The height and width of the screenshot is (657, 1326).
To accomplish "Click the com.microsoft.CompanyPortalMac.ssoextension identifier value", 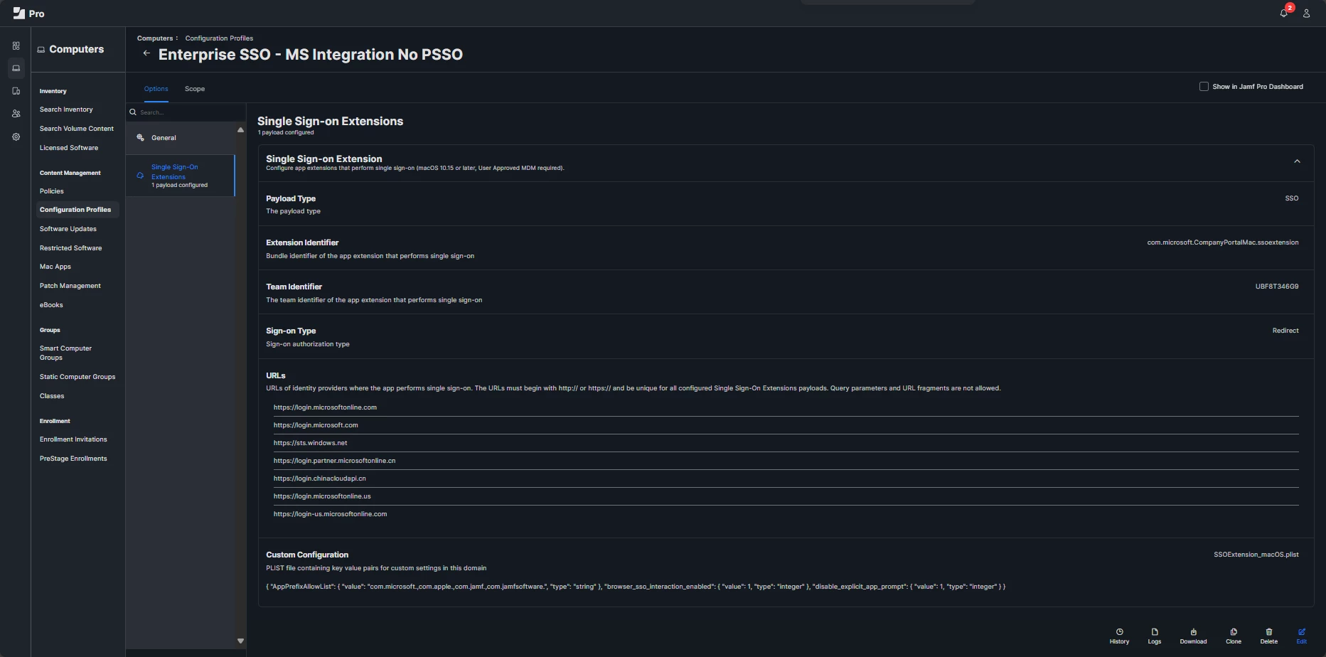I will point(1222,242).
